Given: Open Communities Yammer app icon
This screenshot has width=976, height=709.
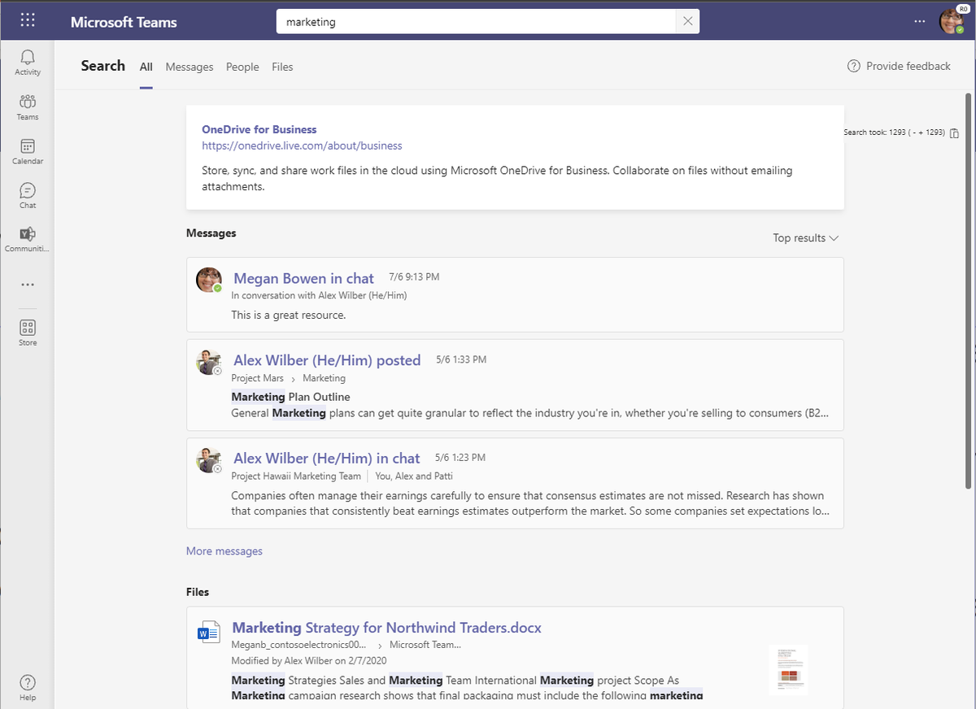Looking at the screenshot, I should [28, 239].
